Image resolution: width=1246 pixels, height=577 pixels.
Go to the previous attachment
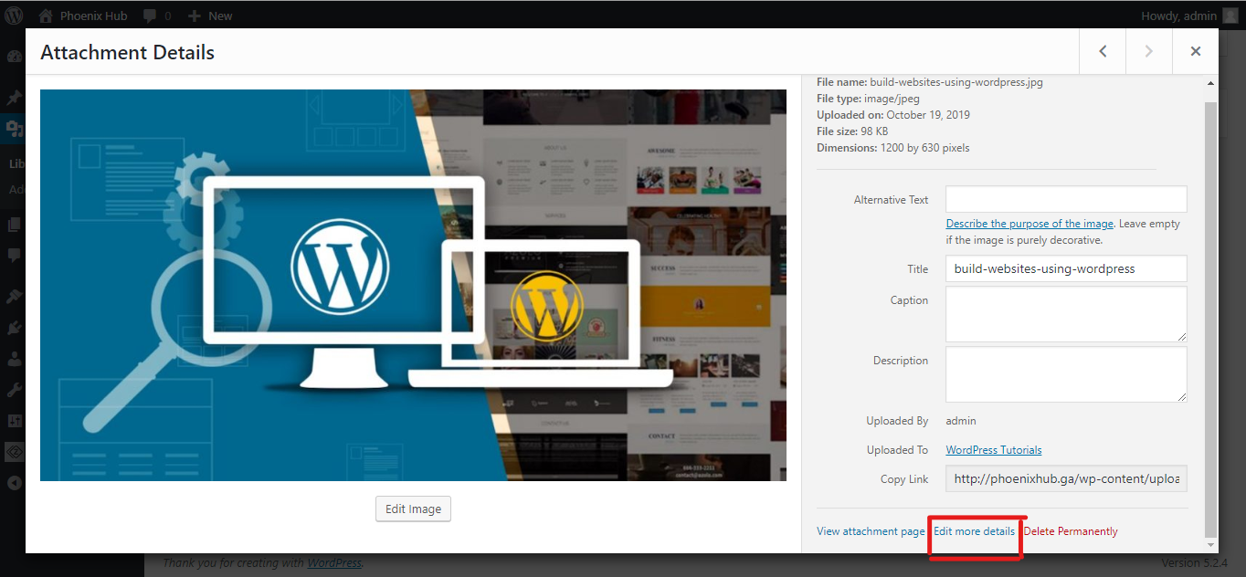pyautogui.click(x=1103, y=51)
